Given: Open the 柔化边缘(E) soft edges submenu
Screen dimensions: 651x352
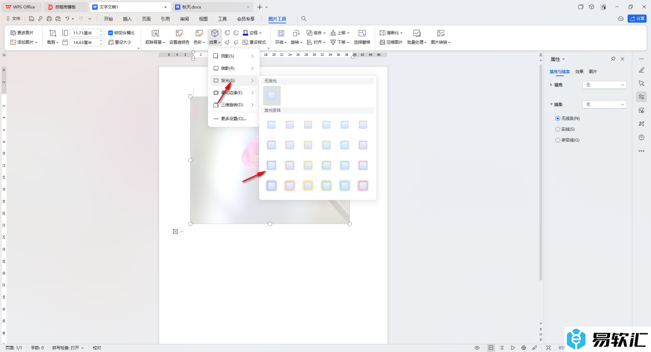Looking at the screenshot, I should pos(234,92).
